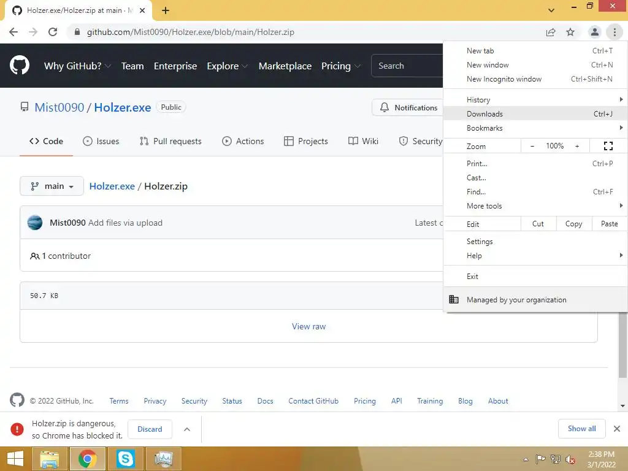Choose Find... in Chrome menu
628x471 pixels.
tap(535, 192)
